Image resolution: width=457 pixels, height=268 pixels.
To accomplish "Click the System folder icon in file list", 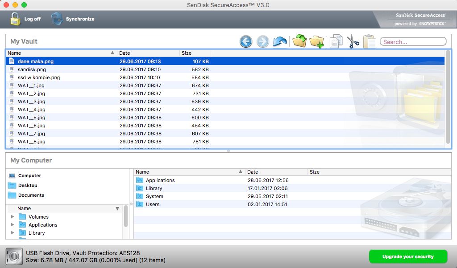I will tap(140, 196).
